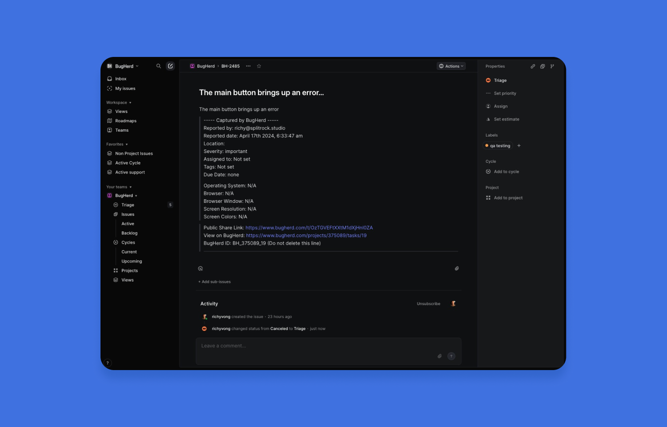Screen dimensions: 667x427
Task: Open the Public Share Link URL
Action: [309, 228]
